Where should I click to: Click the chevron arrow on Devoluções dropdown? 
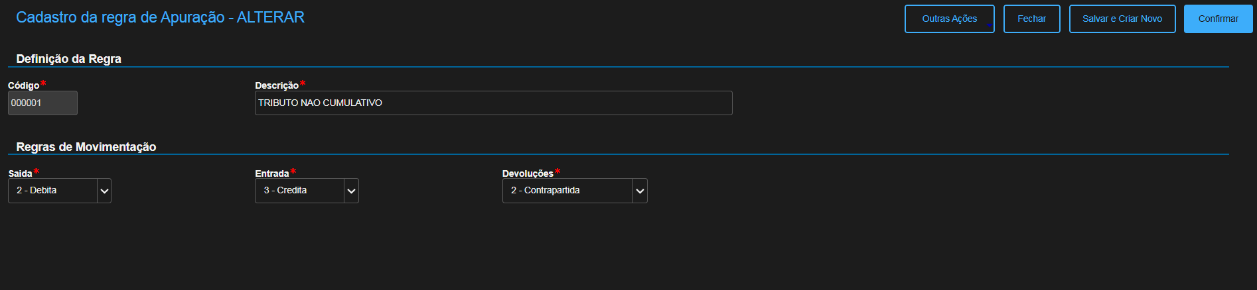640,191
